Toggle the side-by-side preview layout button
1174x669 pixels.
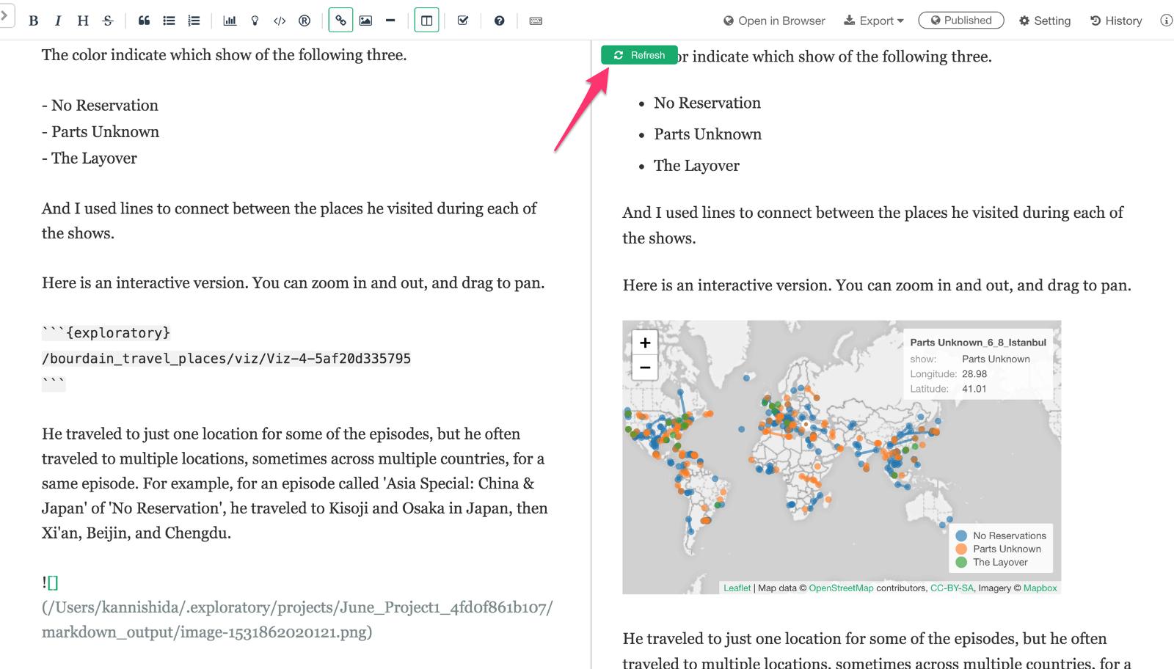pyautogui.click(x=426, y=21)
